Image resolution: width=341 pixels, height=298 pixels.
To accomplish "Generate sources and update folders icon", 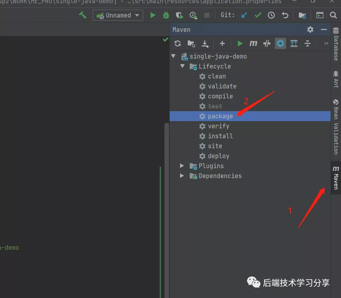I will (191, 43).
